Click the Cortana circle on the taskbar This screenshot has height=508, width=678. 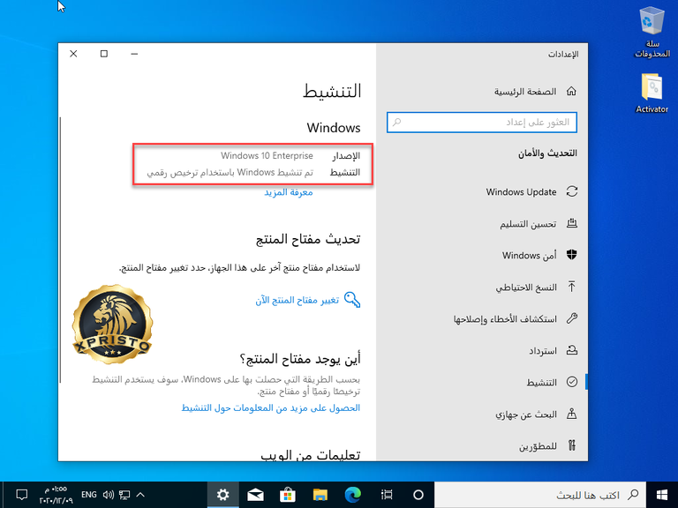[418, 495]
